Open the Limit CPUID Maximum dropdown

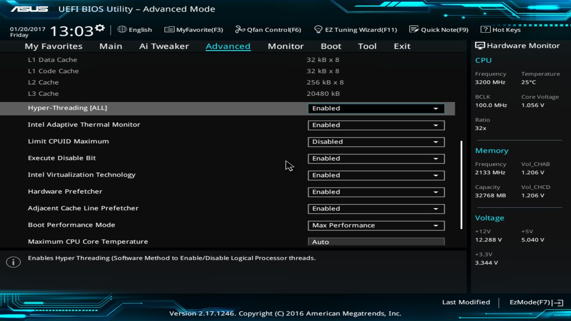point(376,141)
